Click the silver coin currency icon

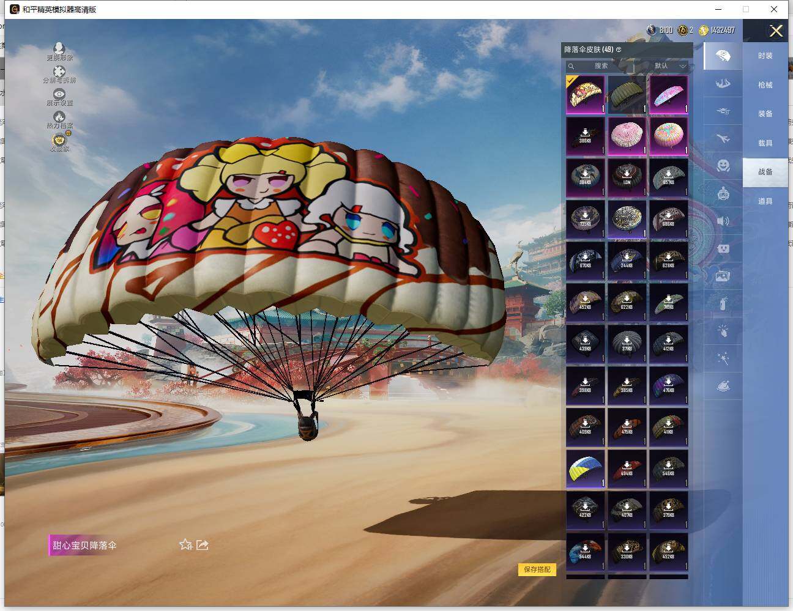coord(652,30)
